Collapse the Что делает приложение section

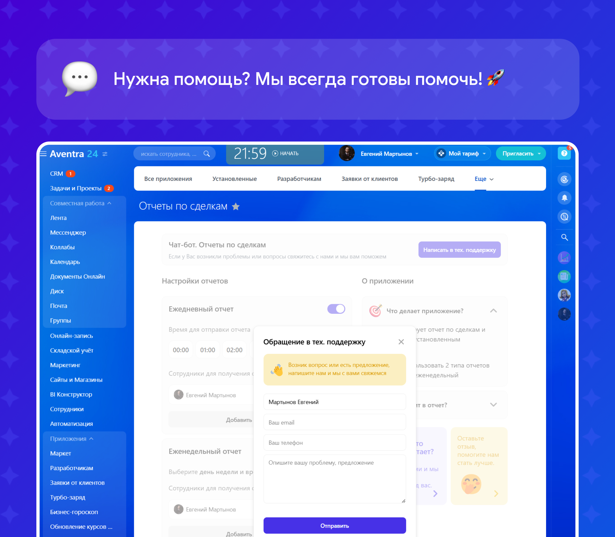point(493,311)
